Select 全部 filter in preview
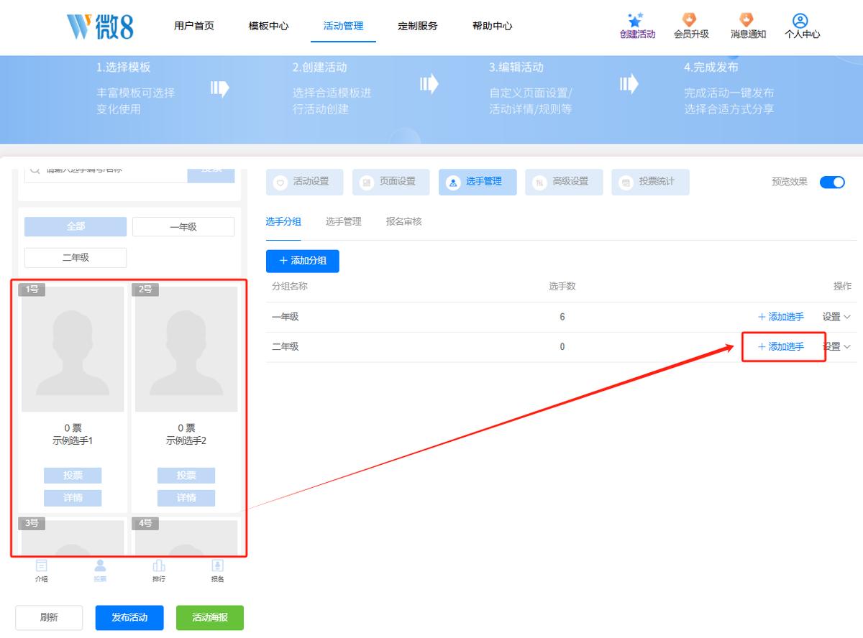The width and height of the screenshot is (863, 638). point(76,227)
